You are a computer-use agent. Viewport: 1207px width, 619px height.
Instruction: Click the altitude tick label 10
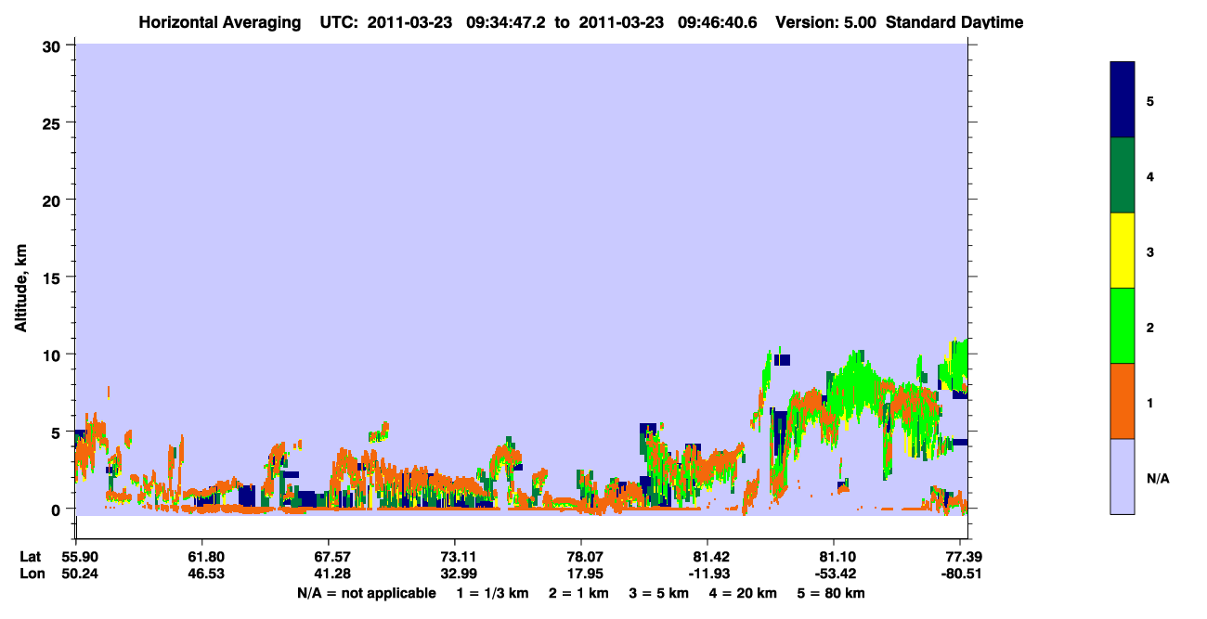pyautogui.click(x=53, y=355)
